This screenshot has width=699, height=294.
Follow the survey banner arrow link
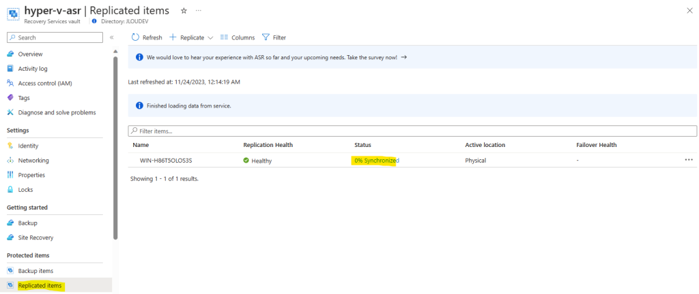[404, 57]
